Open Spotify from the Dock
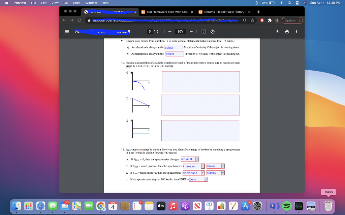This screenshot has height=215, width=345. pyautogui.click(x=287, y=206)
